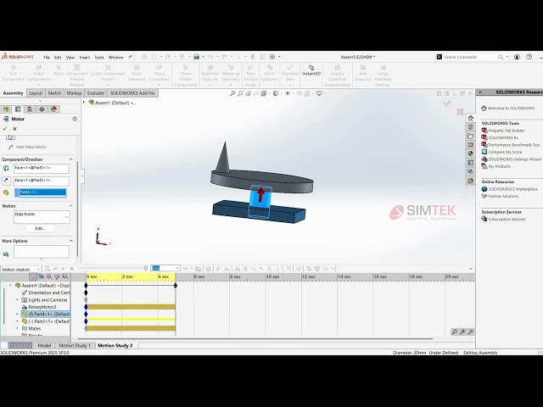Viewport: 543px width, 407px height.
Task: Switch to the Evaluate ribbon tab
Action: pos(96,93)
